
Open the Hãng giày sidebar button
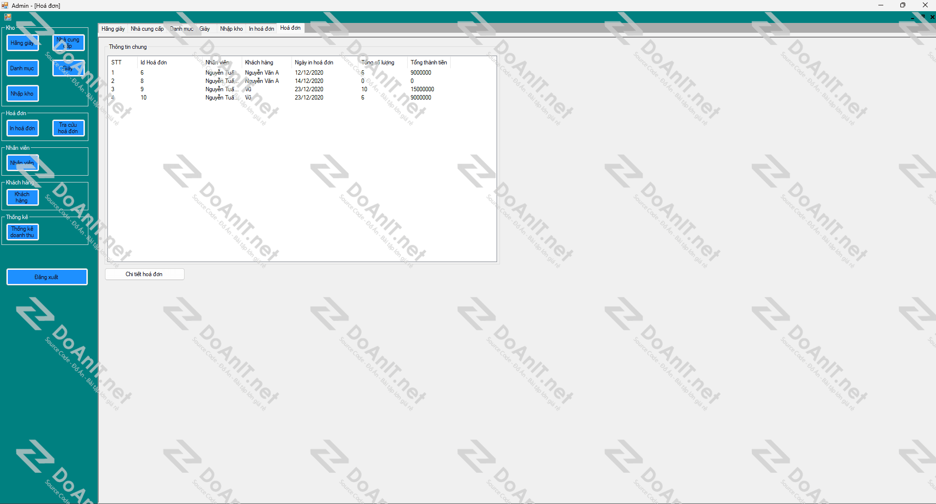(x=22, y=43)
